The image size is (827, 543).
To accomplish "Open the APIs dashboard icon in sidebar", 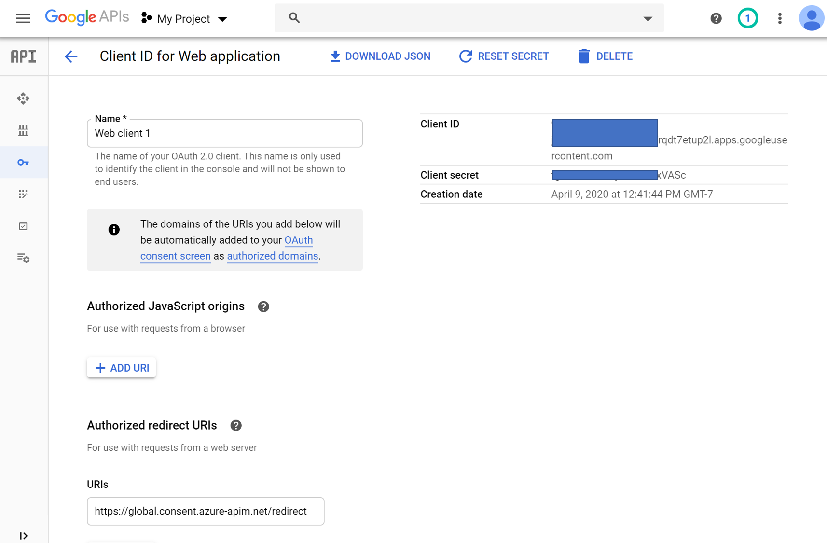I will click(23, 98).
